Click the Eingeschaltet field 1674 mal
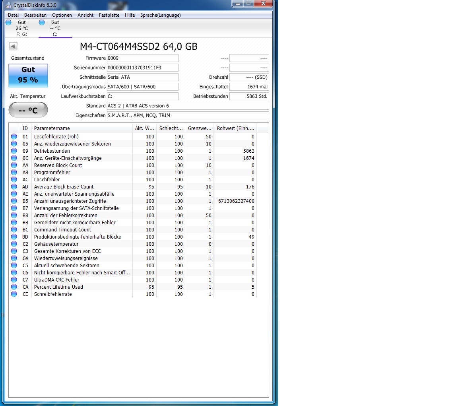The image size is (458, 406). 249,87
